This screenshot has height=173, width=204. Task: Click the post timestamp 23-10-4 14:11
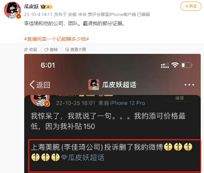click(x=38, y=14)
